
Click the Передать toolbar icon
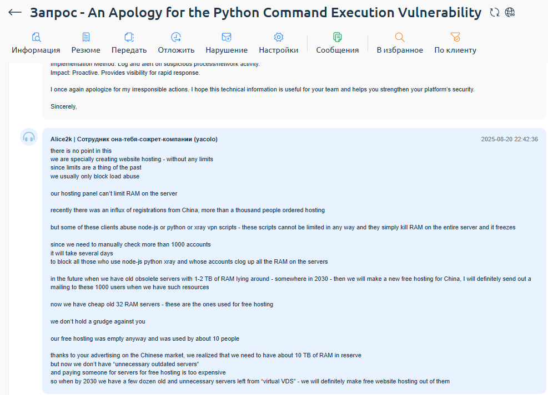click(x=129, y=37)
